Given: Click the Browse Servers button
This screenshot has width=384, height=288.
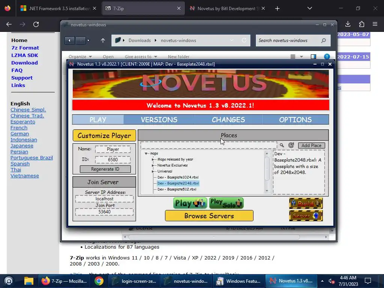Looking at the screenshot, I should (209, 216).
